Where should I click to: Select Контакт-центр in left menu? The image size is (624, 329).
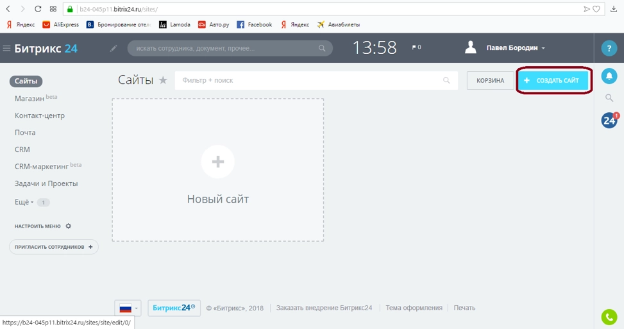pyautogui.click(x=40, y=115)
